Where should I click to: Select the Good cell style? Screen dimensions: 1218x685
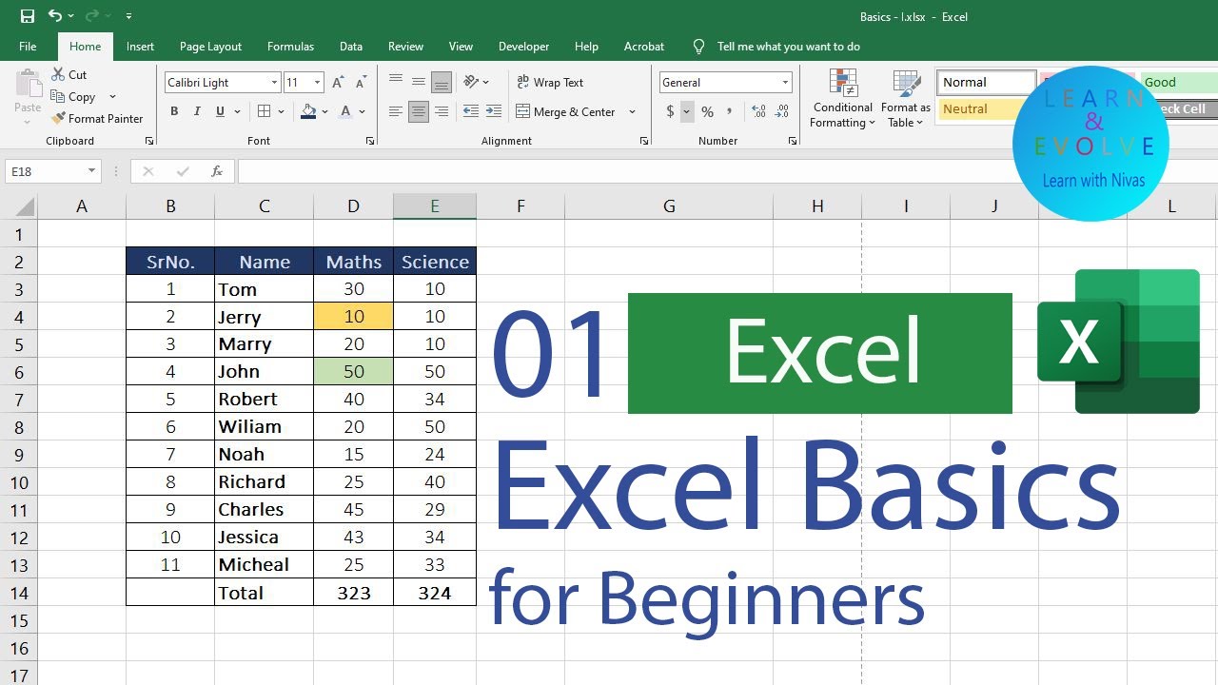point(1178,83)
